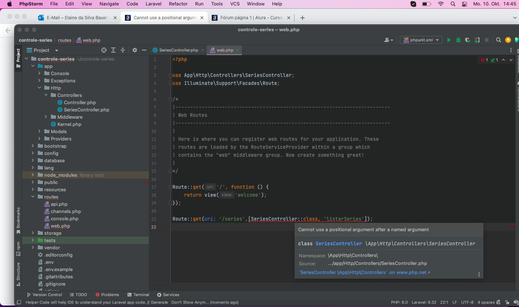Click the orange update arrow icon

coord(508,40)
